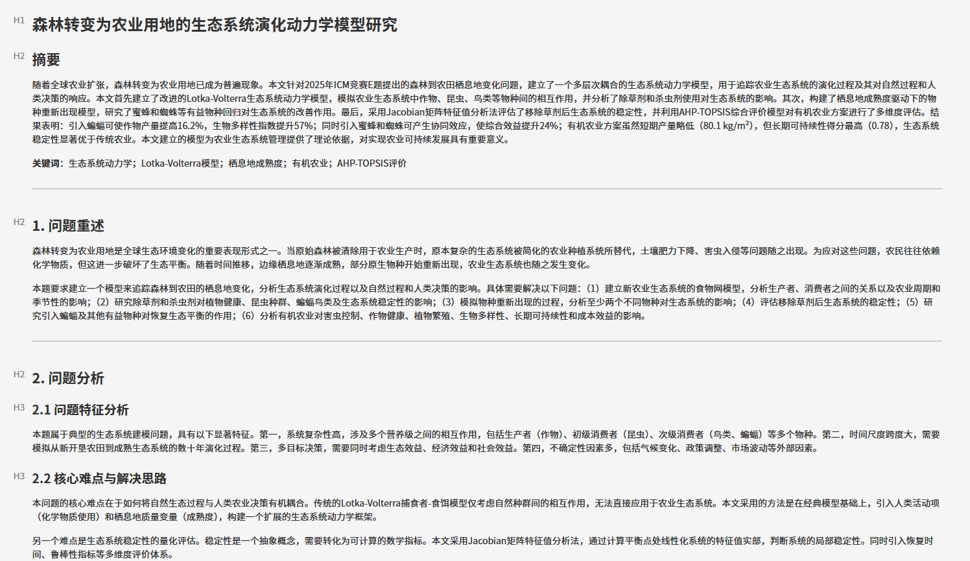Click the paragraph starting 本题要求建立一个模型

pos(487,302)
